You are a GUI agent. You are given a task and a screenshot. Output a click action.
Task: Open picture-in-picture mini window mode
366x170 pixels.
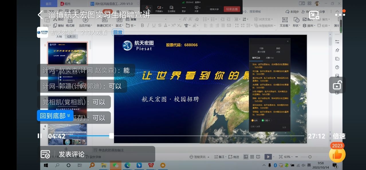point(314,15)
